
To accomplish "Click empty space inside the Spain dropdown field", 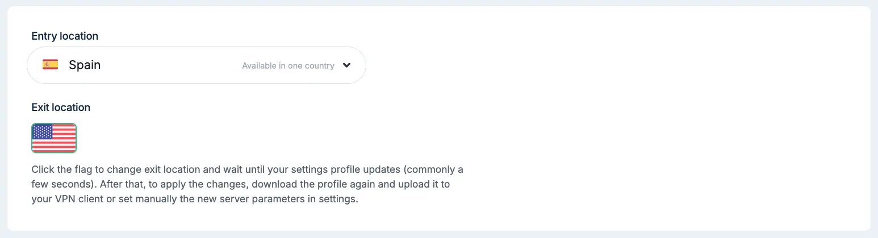I will pos(170,65).
